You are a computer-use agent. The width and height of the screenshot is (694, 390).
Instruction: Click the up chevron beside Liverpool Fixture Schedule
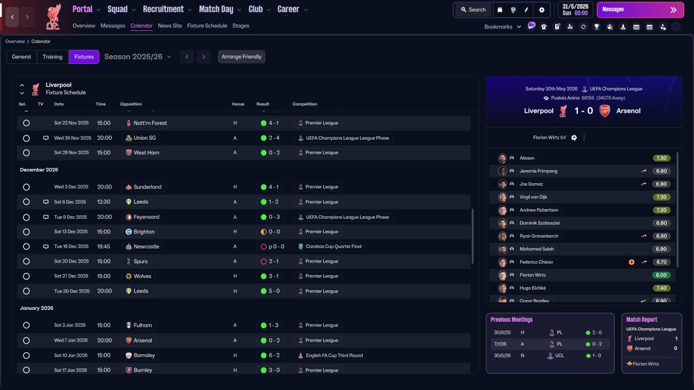(x=22, y=85)
